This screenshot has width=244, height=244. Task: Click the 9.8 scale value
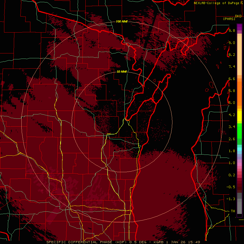pos(232,30)
